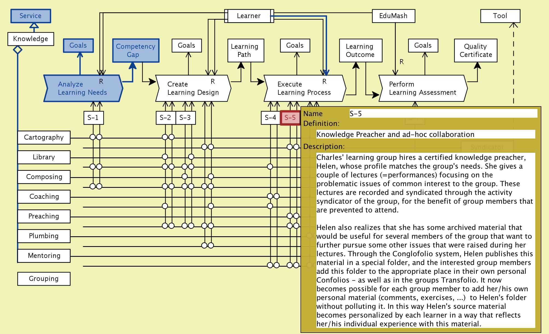Click Perform Learning Assessment process chevron
This screenshot has height=334, width=549.
[422, 88]
